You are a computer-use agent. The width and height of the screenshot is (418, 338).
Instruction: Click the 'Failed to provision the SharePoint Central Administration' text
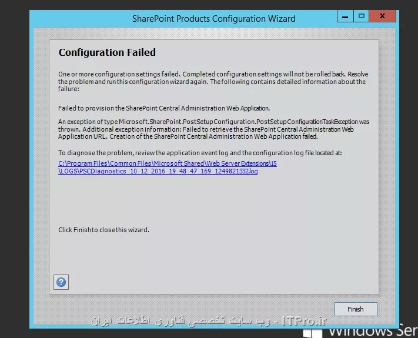(x=164, y=108)
